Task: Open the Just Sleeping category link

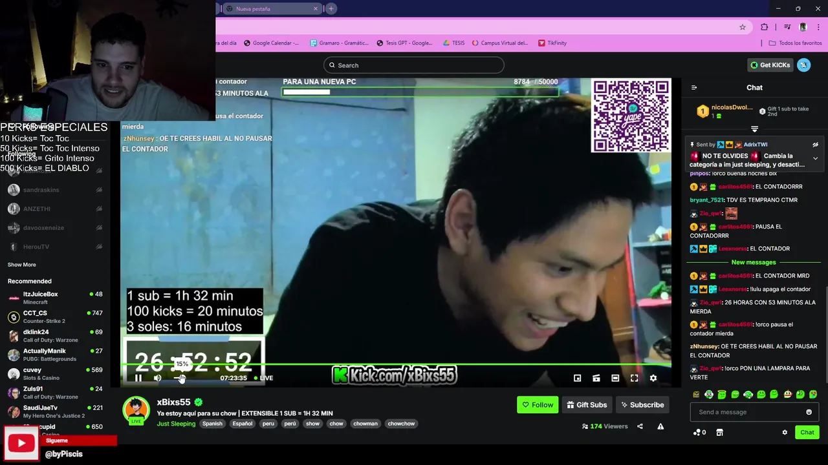Action: (x=176, y=424)
